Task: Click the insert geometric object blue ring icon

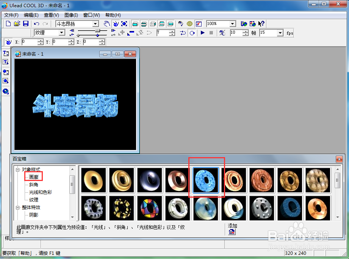Action: click(6, 91)
